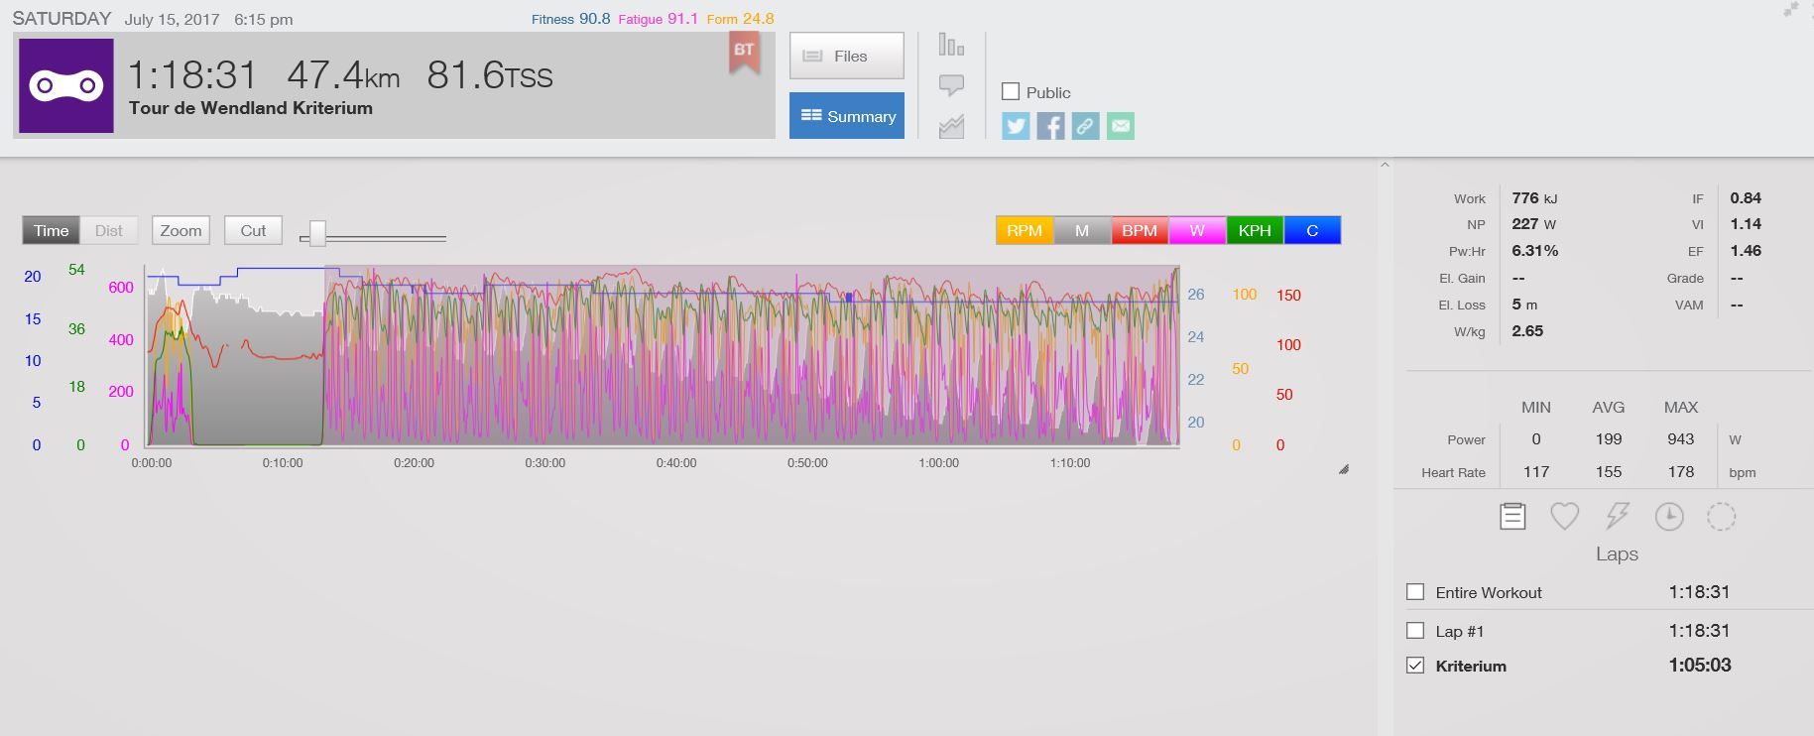Click the Cut button
The width and height of the screenshot is (1814, 736).
click(x=253, y=230)
